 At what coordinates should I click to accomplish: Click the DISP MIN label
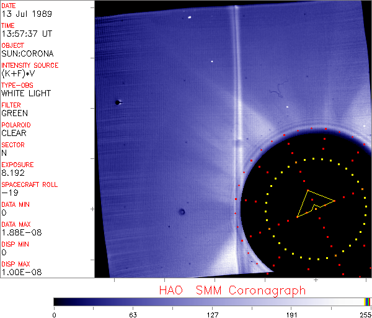point(15,244)
